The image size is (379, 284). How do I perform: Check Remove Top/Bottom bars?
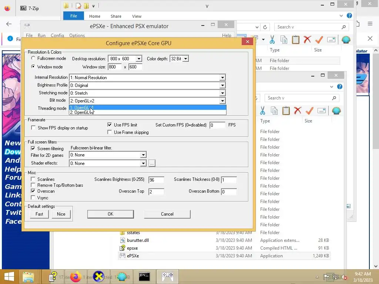(x=33, y=185)
